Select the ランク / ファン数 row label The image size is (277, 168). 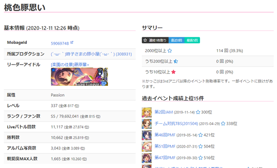point(24,116)
